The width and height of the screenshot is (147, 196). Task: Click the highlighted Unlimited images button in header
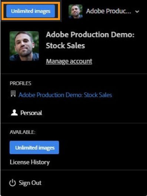pos(30,11)
